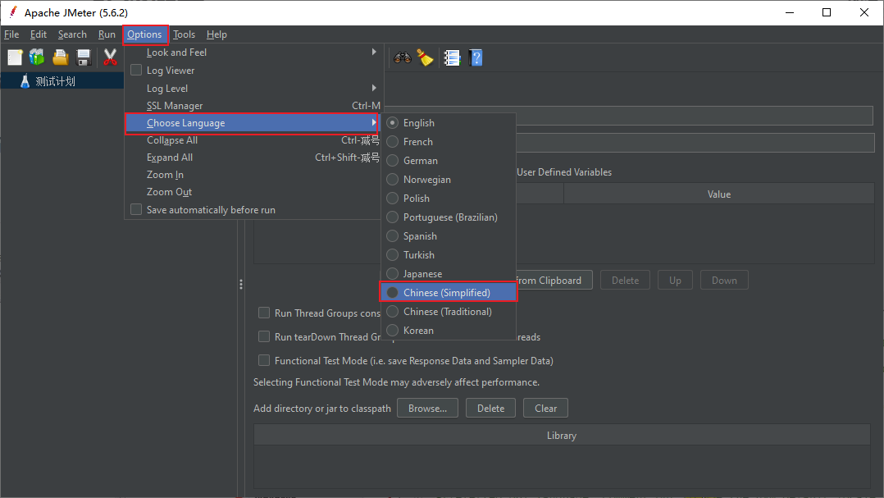Viewport: 884px width, 498px height.
Task: Open the Edit menu
Action: point(39,34)
